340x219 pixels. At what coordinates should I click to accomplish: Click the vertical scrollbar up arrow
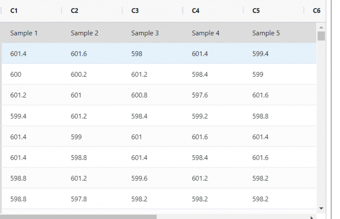click(321, 27)
